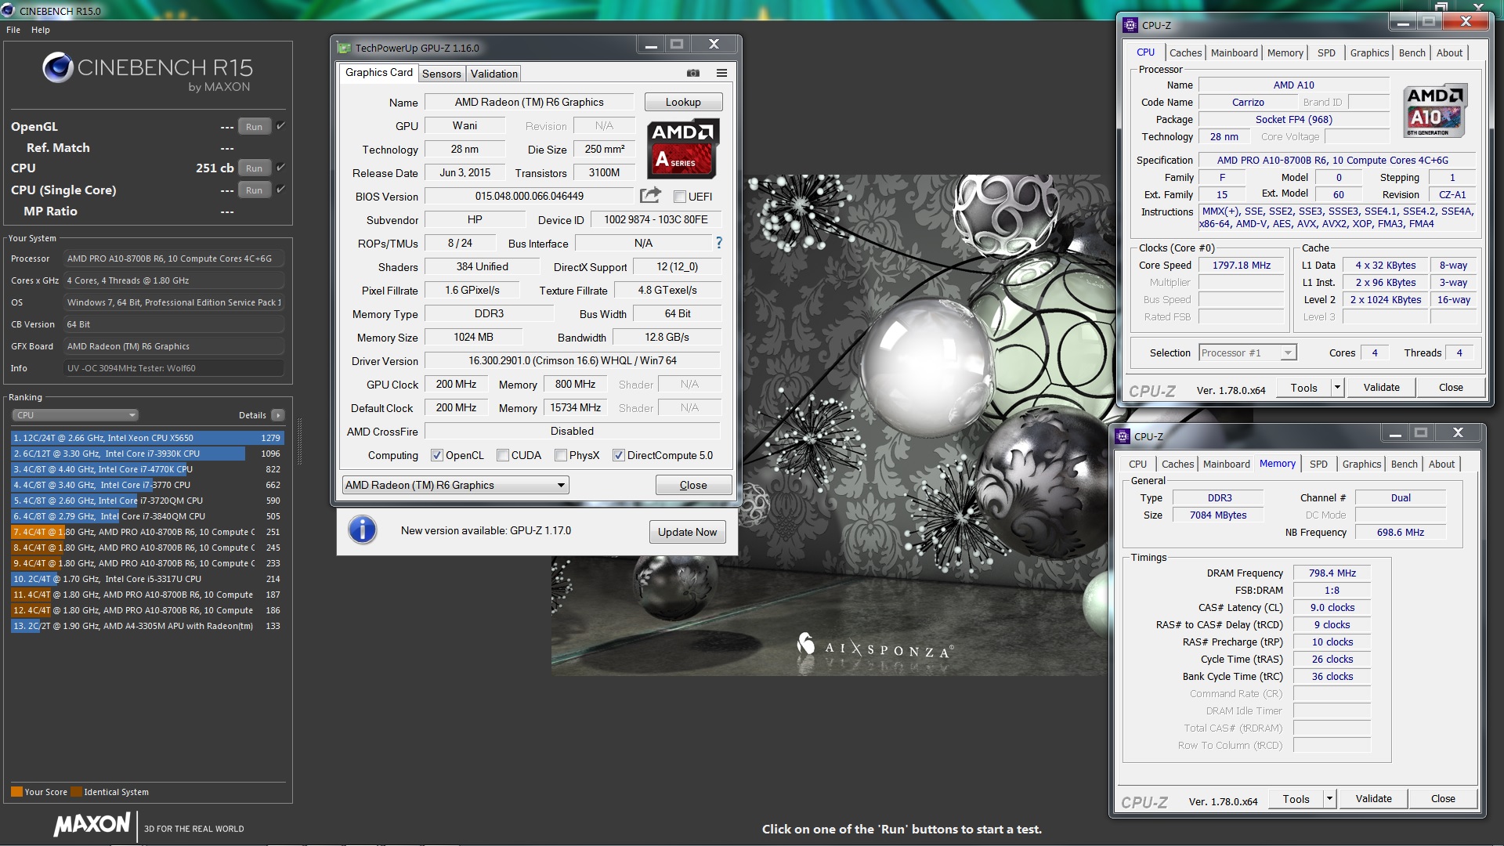Select the AMD A4-3305M ranking row
Viewport: 1504px width, 846px height.
[147, 626]
